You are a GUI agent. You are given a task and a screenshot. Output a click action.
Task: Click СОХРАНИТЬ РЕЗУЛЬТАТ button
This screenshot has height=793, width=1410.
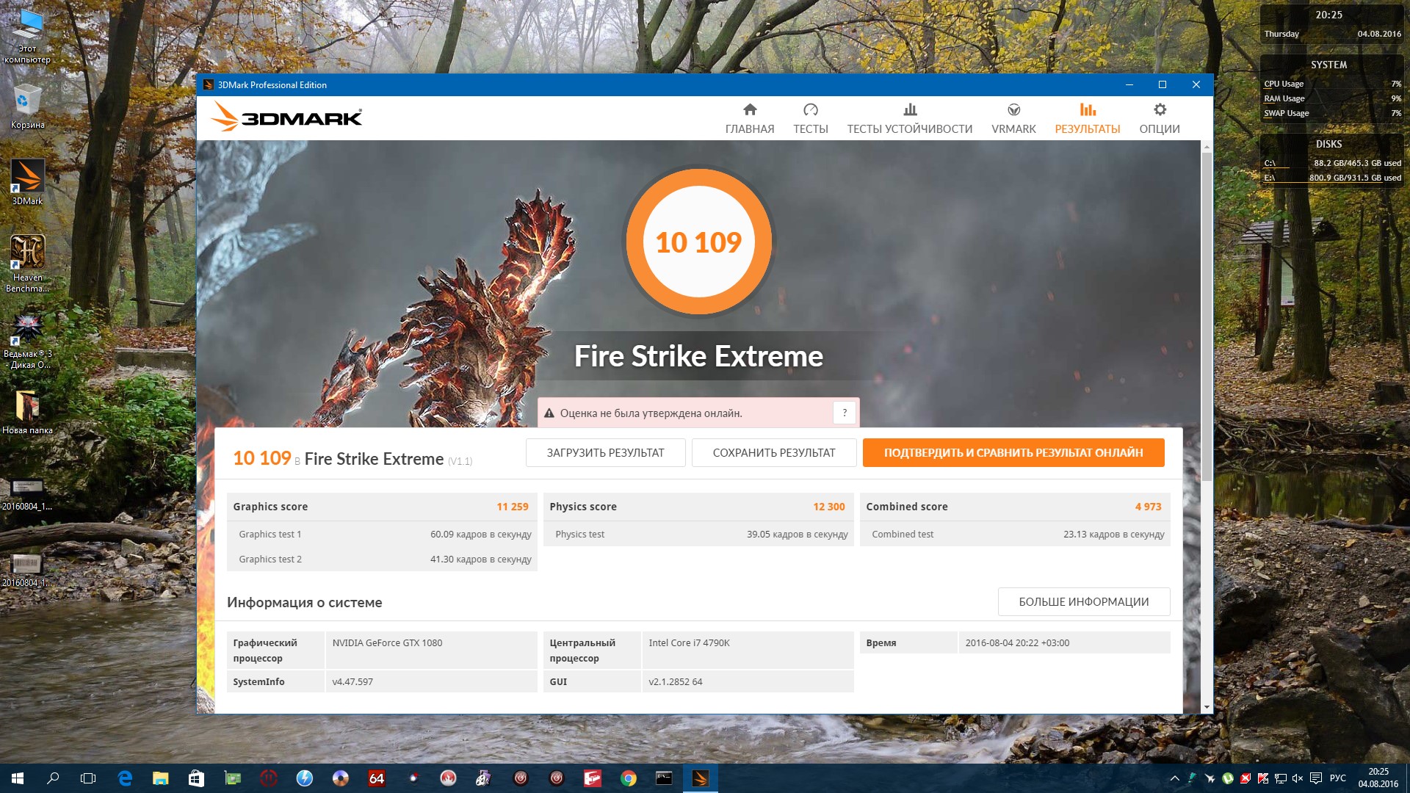773,453
